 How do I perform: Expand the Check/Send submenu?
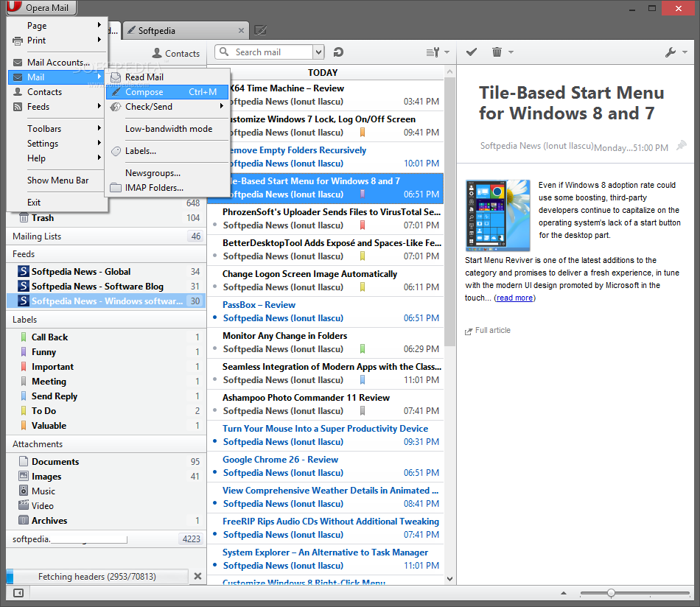click(167, 107)
